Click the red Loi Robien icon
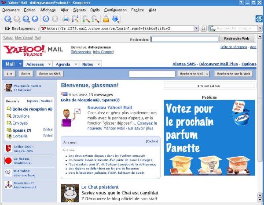This screenshot has height=205, width=264. click(x=8, y=161)
